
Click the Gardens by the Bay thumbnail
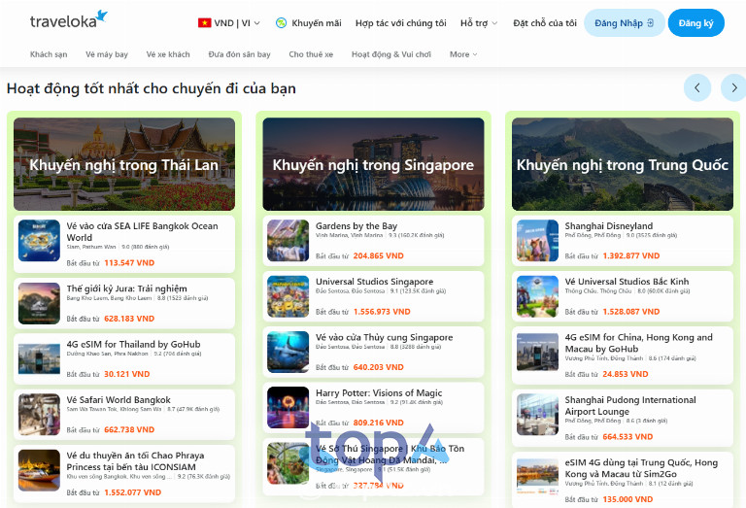click(x=288, y=241)
